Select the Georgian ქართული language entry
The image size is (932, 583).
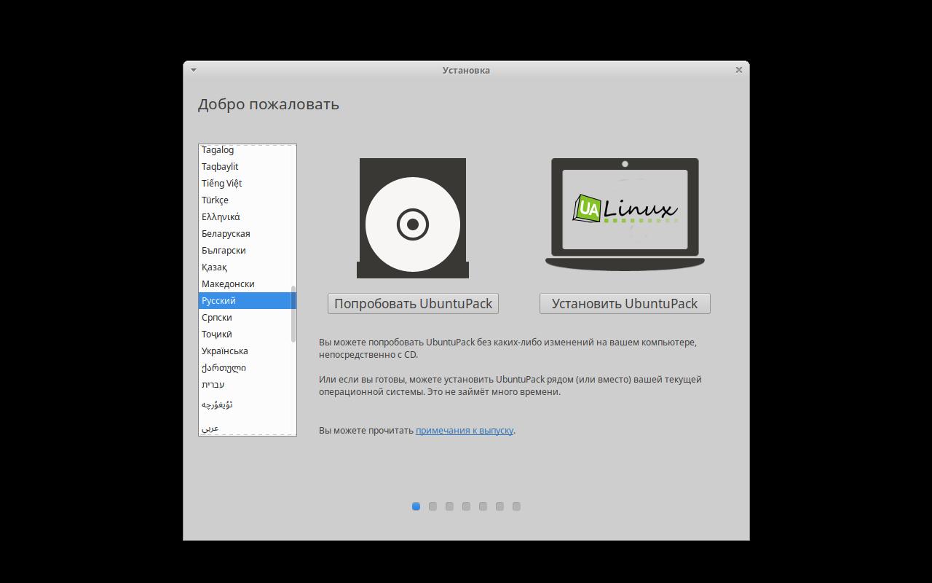click(245, 368)
